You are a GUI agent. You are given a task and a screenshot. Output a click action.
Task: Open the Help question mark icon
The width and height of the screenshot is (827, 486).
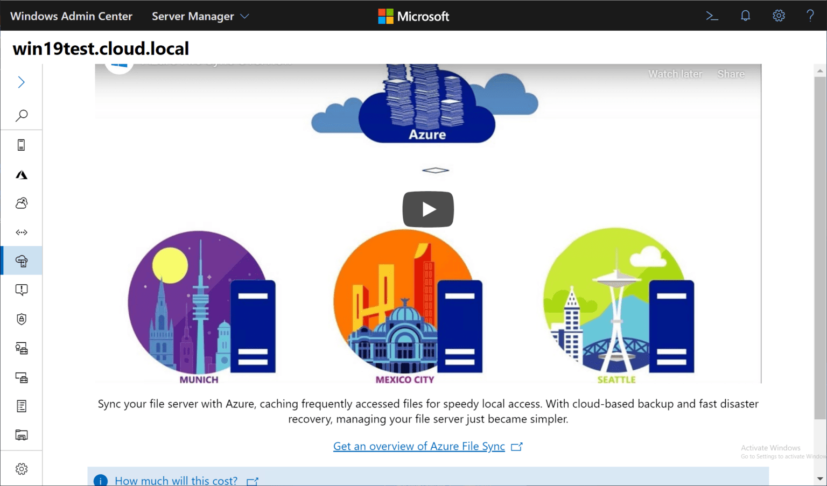[810, 16]
